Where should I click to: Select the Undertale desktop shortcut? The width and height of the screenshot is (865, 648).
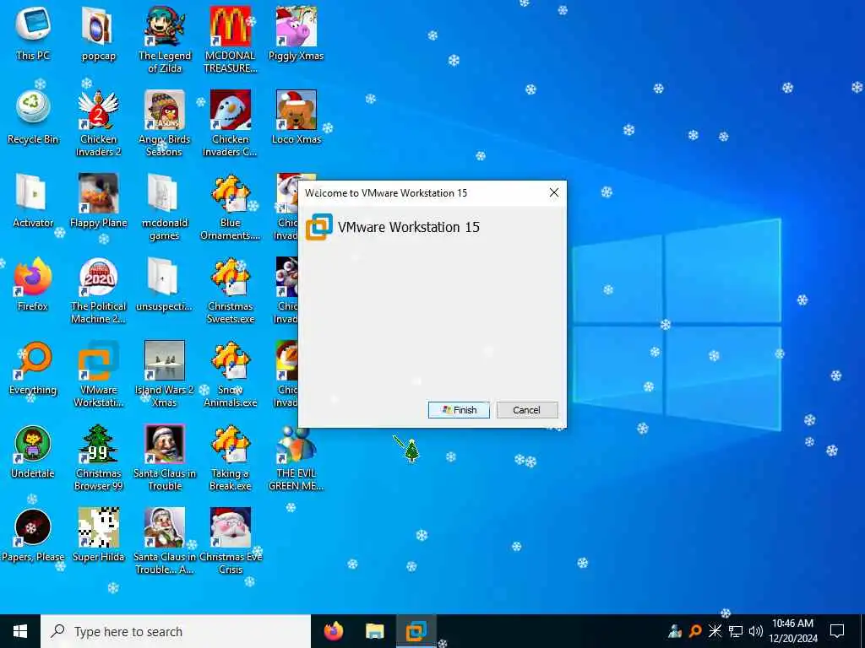point(33,452)
